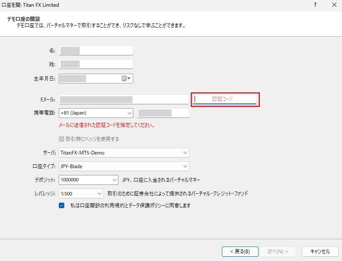Click the デポジット dropdown arrow

[114, 180]
